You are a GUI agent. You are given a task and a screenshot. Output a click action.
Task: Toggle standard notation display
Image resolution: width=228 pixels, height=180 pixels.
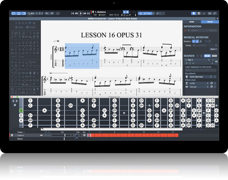click(x=194, y=41)
